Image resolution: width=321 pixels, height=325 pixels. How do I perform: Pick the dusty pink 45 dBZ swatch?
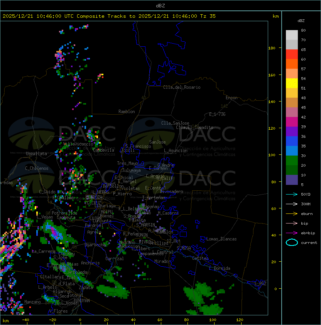(x=292, y=112)
